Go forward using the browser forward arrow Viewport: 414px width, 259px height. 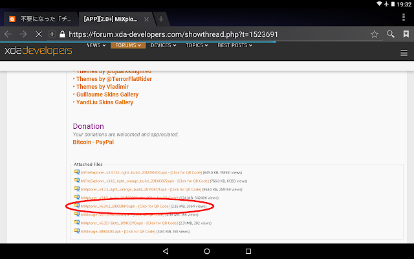point(23,34)
